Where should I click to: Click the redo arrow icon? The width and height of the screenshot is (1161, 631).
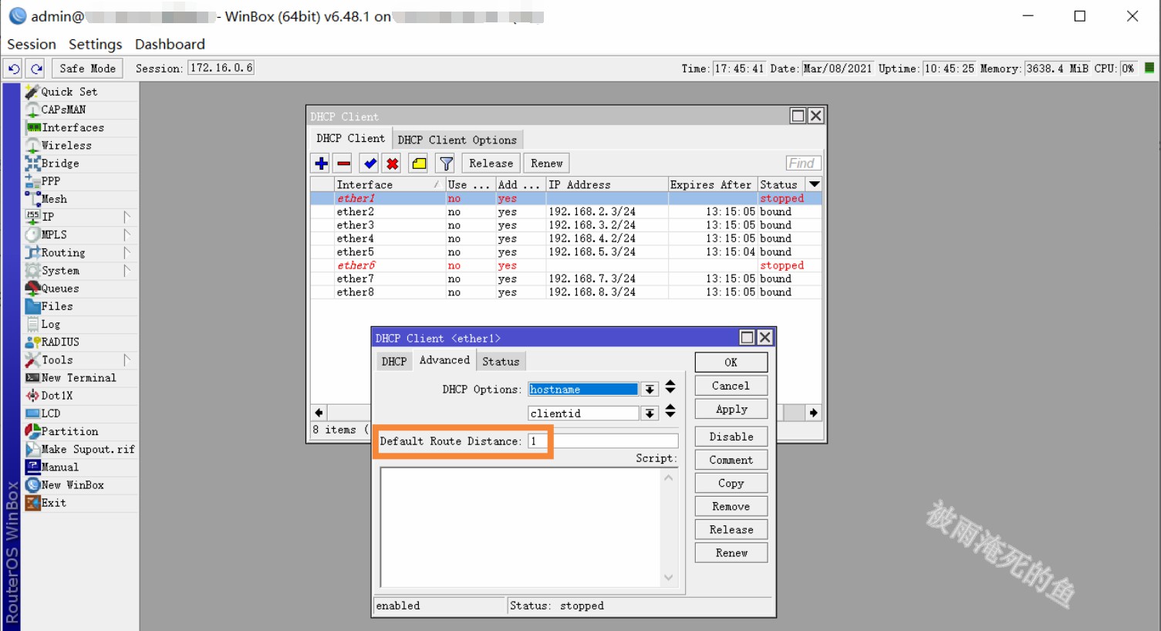tap(36, 69)
